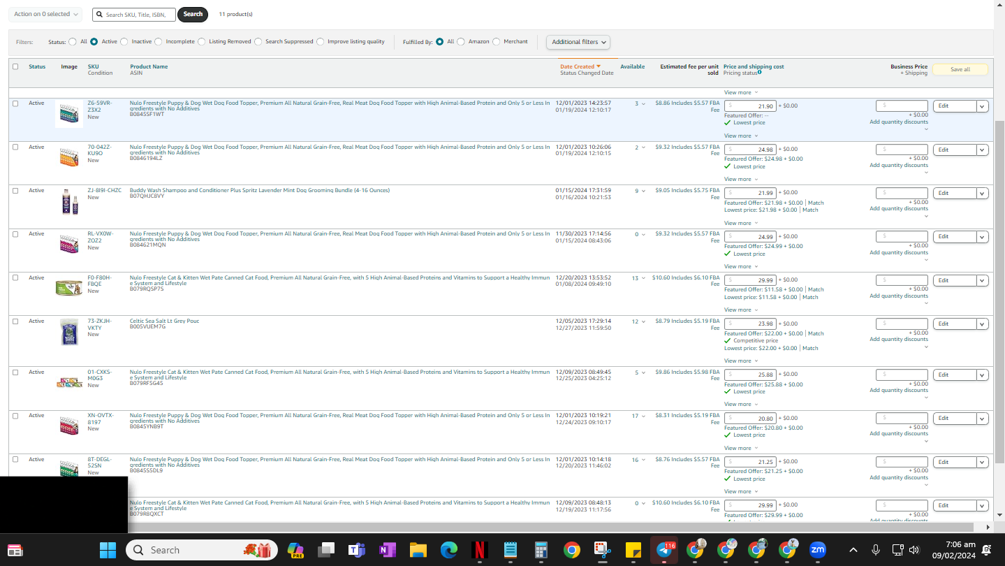Open Microsoft Teams from the taskbar

pyautogui.click(x=356, y=550)
